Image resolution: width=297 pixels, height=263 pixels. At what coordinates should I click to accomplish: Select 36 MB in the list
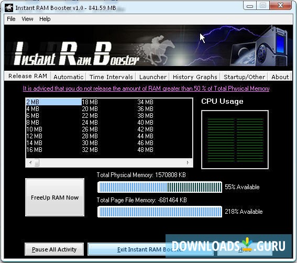pos(145,109)
